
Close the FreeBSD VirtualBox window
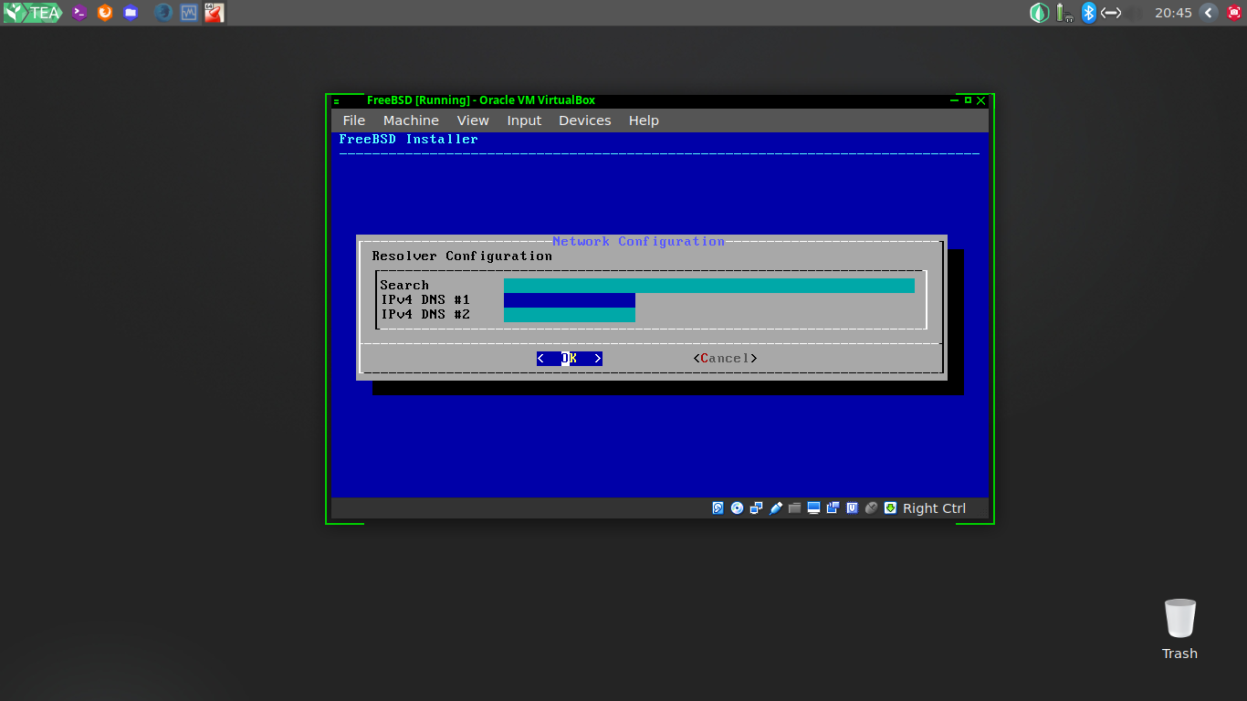point(981,100)
